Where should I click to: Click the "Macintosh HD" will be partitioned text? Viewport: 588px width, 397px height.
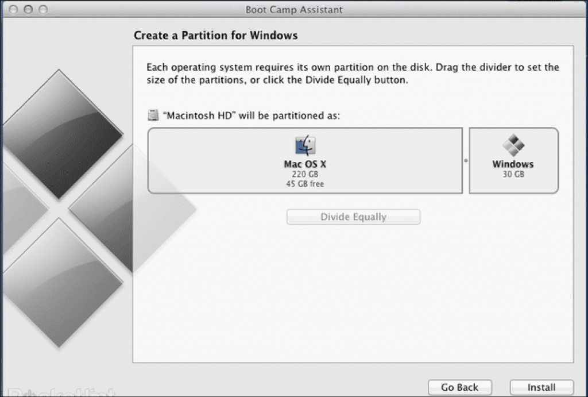(252, 115)
